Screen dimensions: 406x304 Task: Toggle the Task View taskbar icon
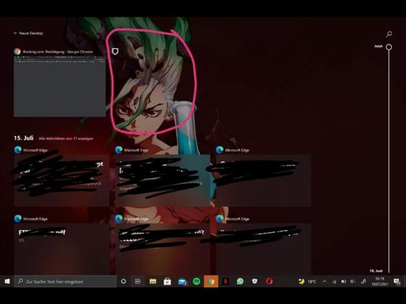click(138, 281)
